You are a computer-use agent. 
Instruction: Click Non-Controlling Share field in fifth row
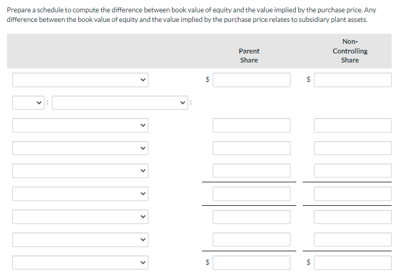pos(353,171)
